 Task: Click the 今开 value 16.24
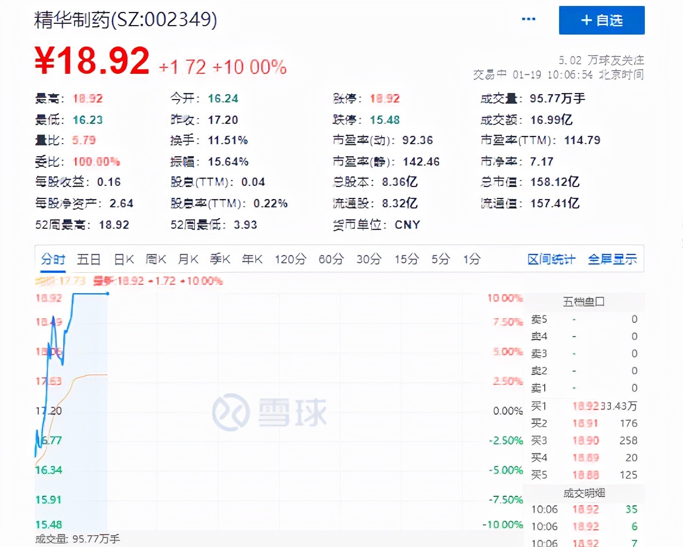(x=223, y=98)
